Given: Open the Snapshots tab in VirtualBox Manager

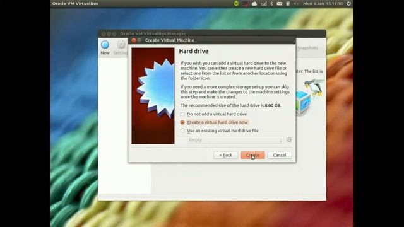Looking at the screenshot, I should [307, 48].
